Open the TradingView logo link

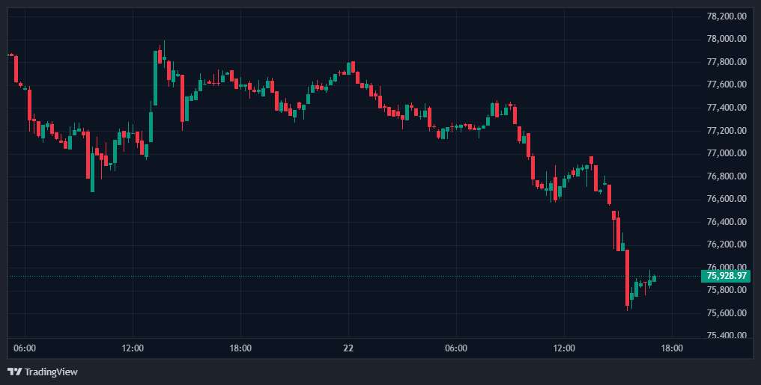point(43,372)
